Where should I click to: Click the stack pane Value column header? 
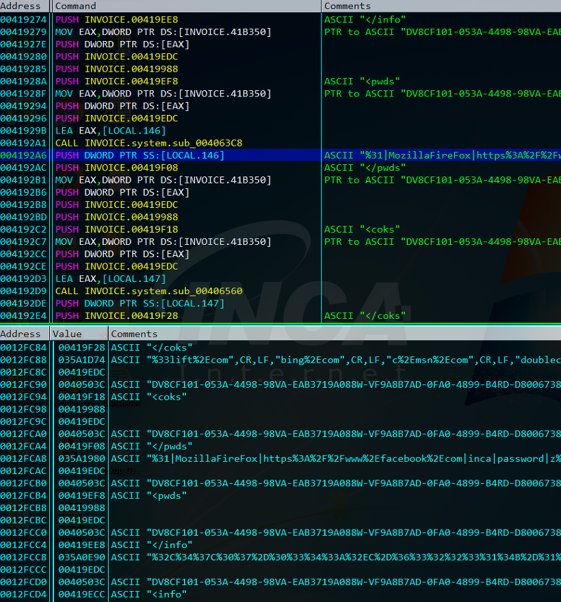click(x=79, y=334)
